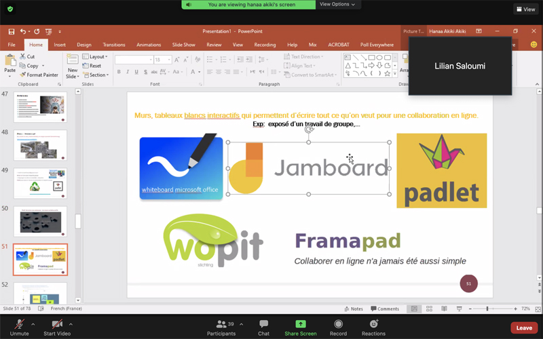Image resolution: width=543 pixels, height=339 pixels.
Task: Click the Numbering list icon
Action: tap(223, 60)
